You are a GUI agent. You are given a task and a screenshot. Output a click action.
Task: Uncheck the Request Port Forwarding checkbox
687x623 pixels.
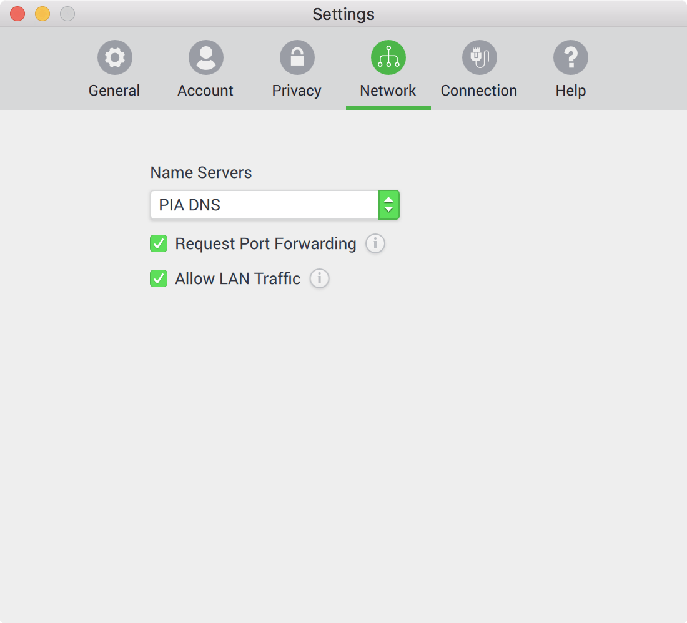pos(159,243)
